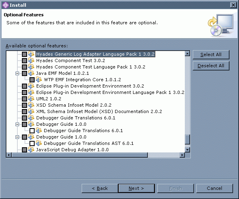Toggle the WTP EMF Integration Core checkbox

[x=32, y=80]
